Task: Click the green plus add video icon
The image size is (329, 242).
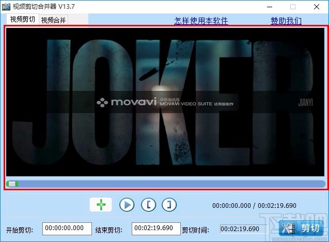Action: 101,205
